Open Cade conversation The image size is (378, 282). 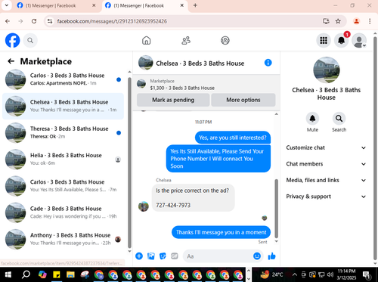63,212
